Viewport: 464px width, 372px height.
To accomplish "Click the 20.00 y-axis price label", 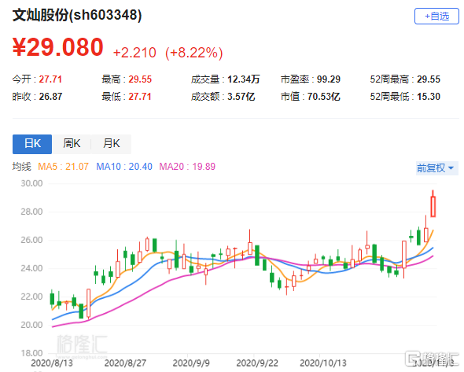I will pyautogui.click(x=31, y=325).
